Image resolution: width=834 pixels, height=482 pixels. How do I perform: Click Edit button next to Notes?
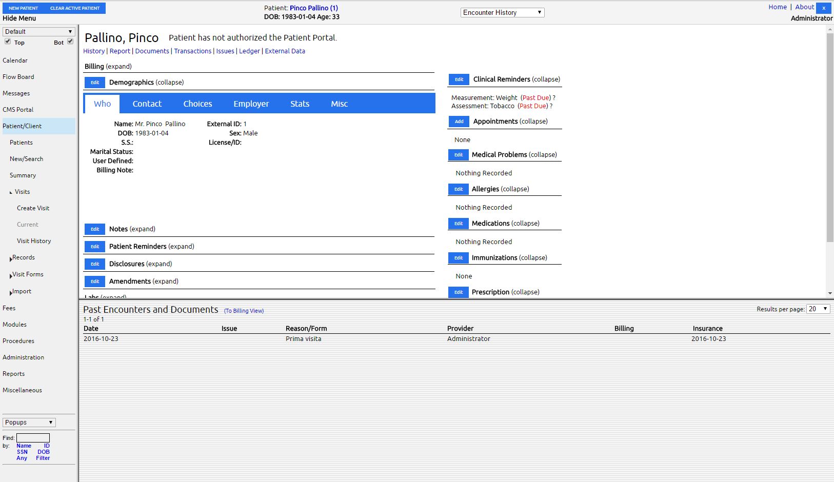pyautogui.click(x=95, y=229)
